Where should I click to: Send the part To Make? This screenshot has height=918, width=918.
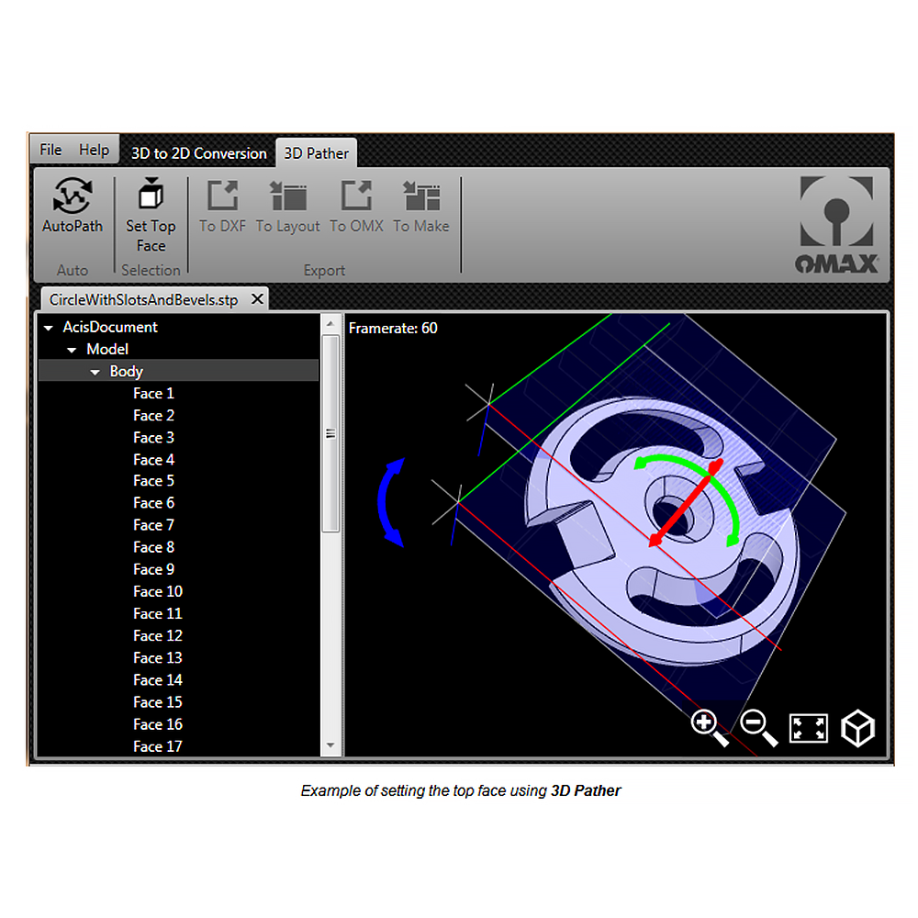click(421, 207)
